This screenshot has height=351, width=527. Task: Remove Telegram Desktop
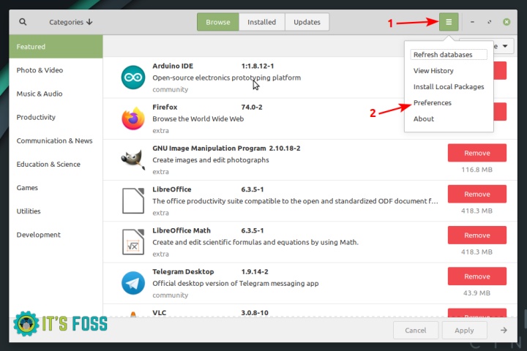coord(477,276)
